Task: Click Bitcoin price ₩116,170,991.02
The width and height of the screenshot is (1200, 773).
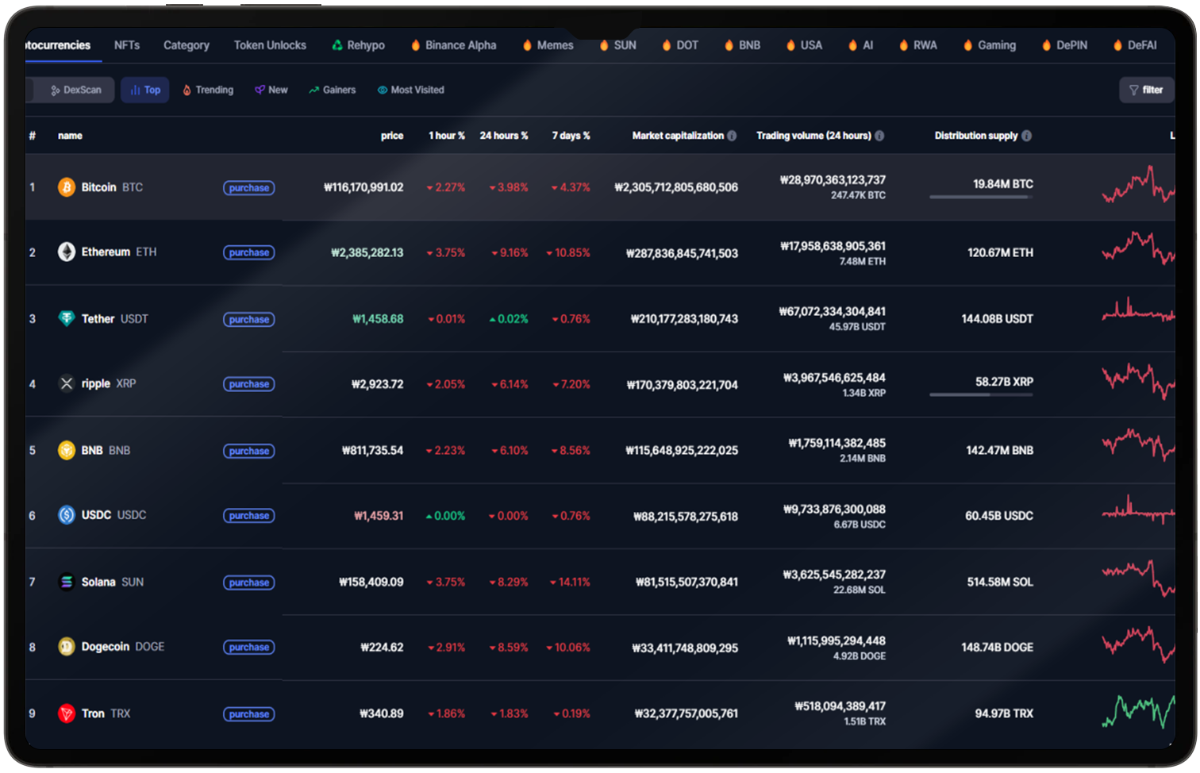Action: 363,187
